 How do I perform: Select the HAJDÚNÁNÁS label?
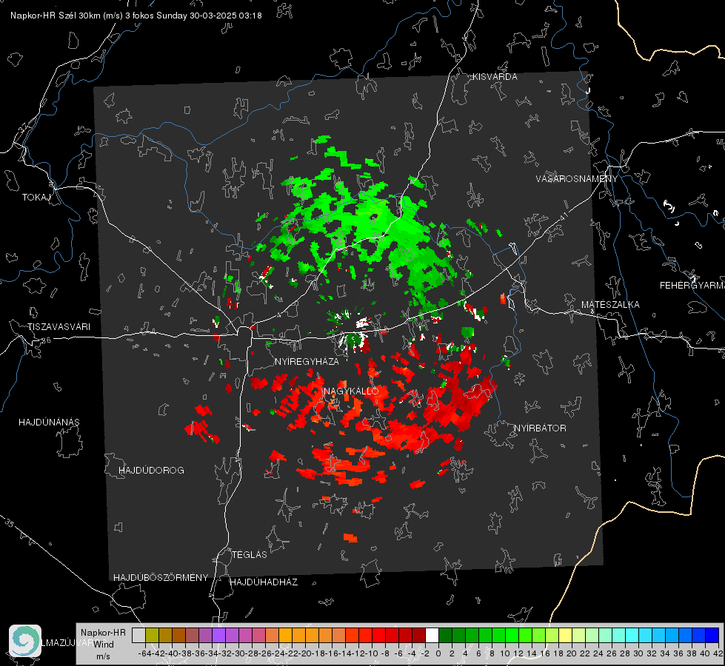pos(49,422)
